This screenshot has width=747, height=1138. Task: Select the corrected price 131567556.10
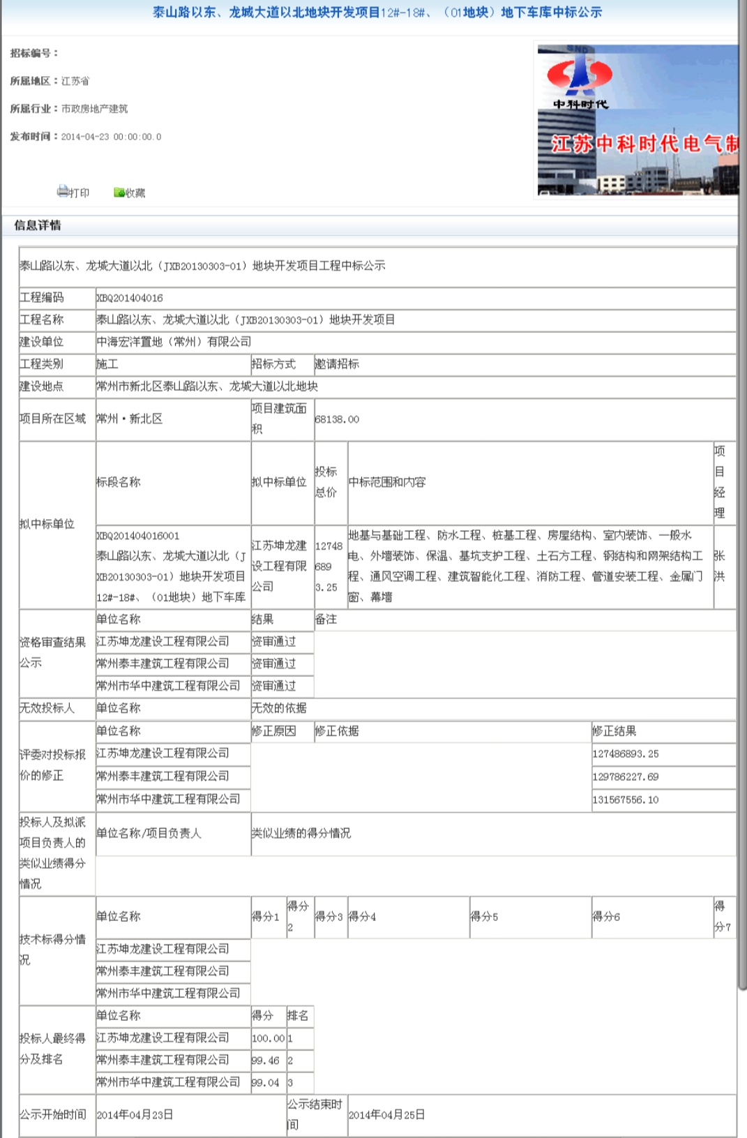tap(626, 800)
